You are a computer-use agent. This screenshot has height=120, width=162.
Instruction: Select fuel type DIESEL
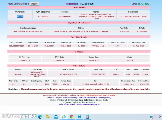(x=55, y=84)
